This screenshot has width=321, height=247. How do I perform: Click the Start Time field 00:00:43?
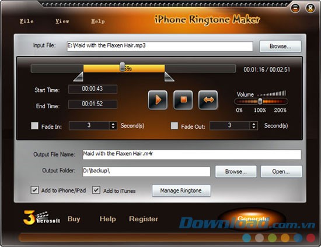click(x=93, y=89)
